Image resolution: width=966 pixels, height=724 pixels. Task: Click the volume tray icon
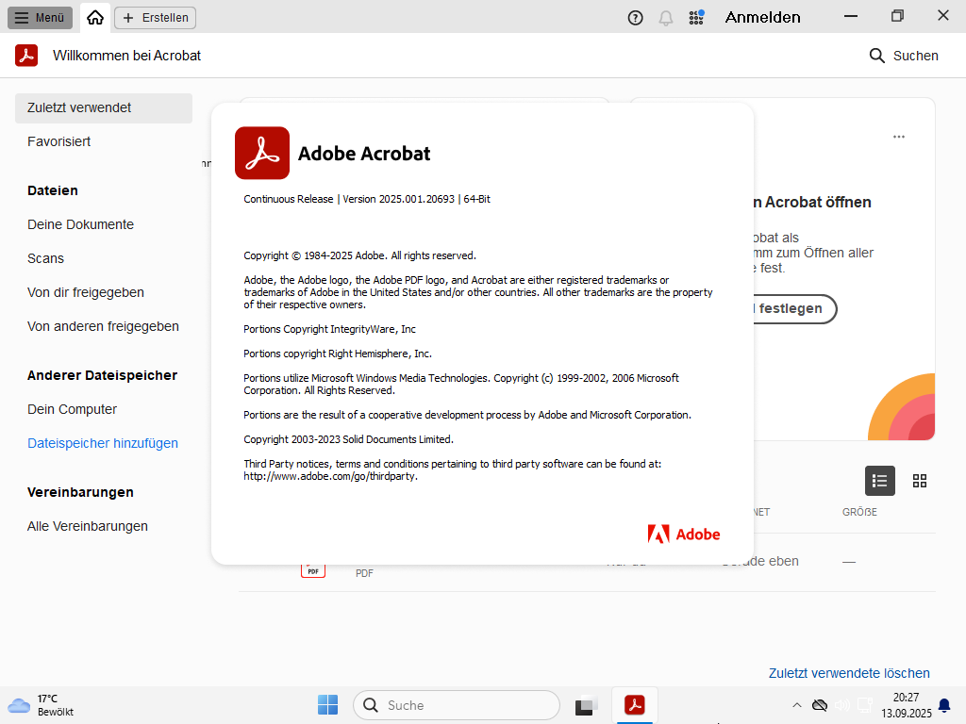[x=842, y=705]
